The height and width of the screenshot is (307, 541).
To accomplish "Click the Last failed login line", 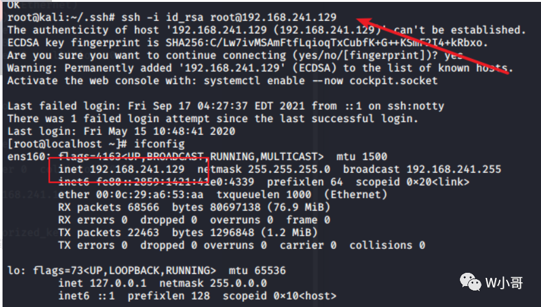I will 226,106.
